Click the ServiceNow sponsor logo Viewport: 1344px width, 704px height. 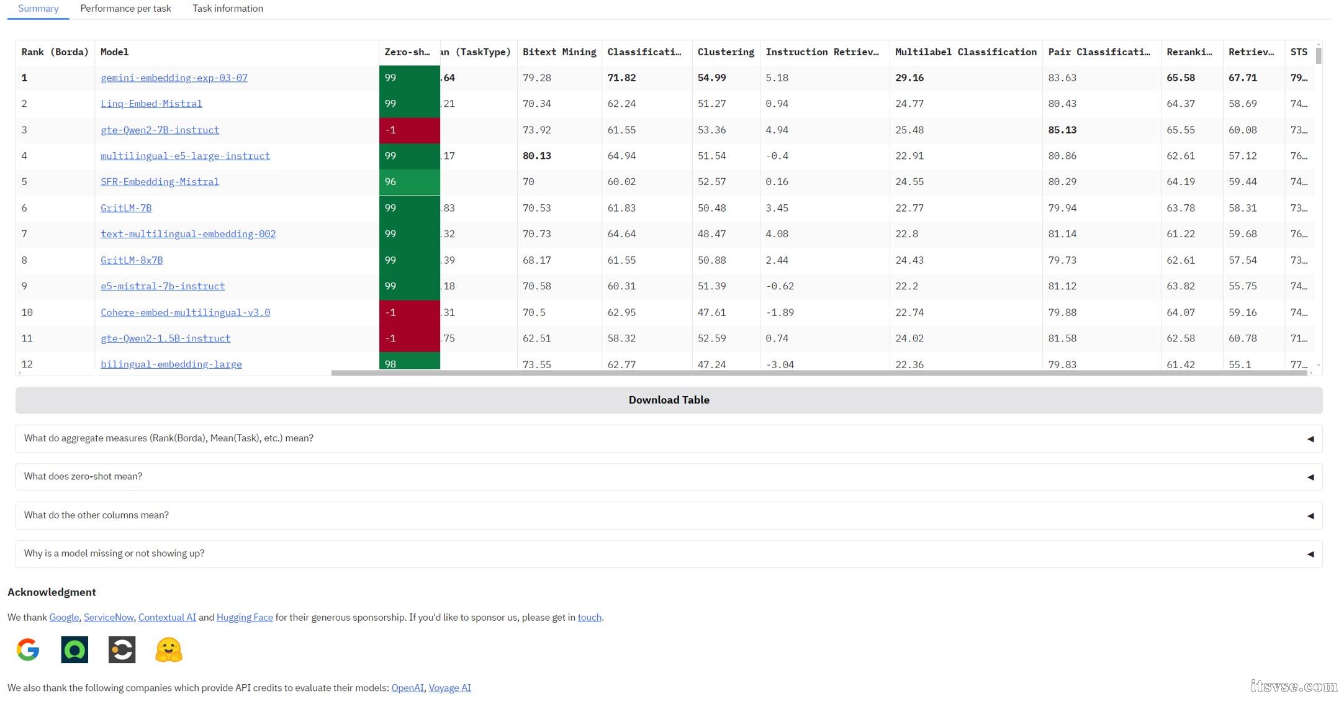[x=74, y=649]
